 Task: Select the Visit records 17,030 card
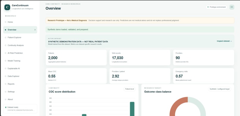[140, 58]
